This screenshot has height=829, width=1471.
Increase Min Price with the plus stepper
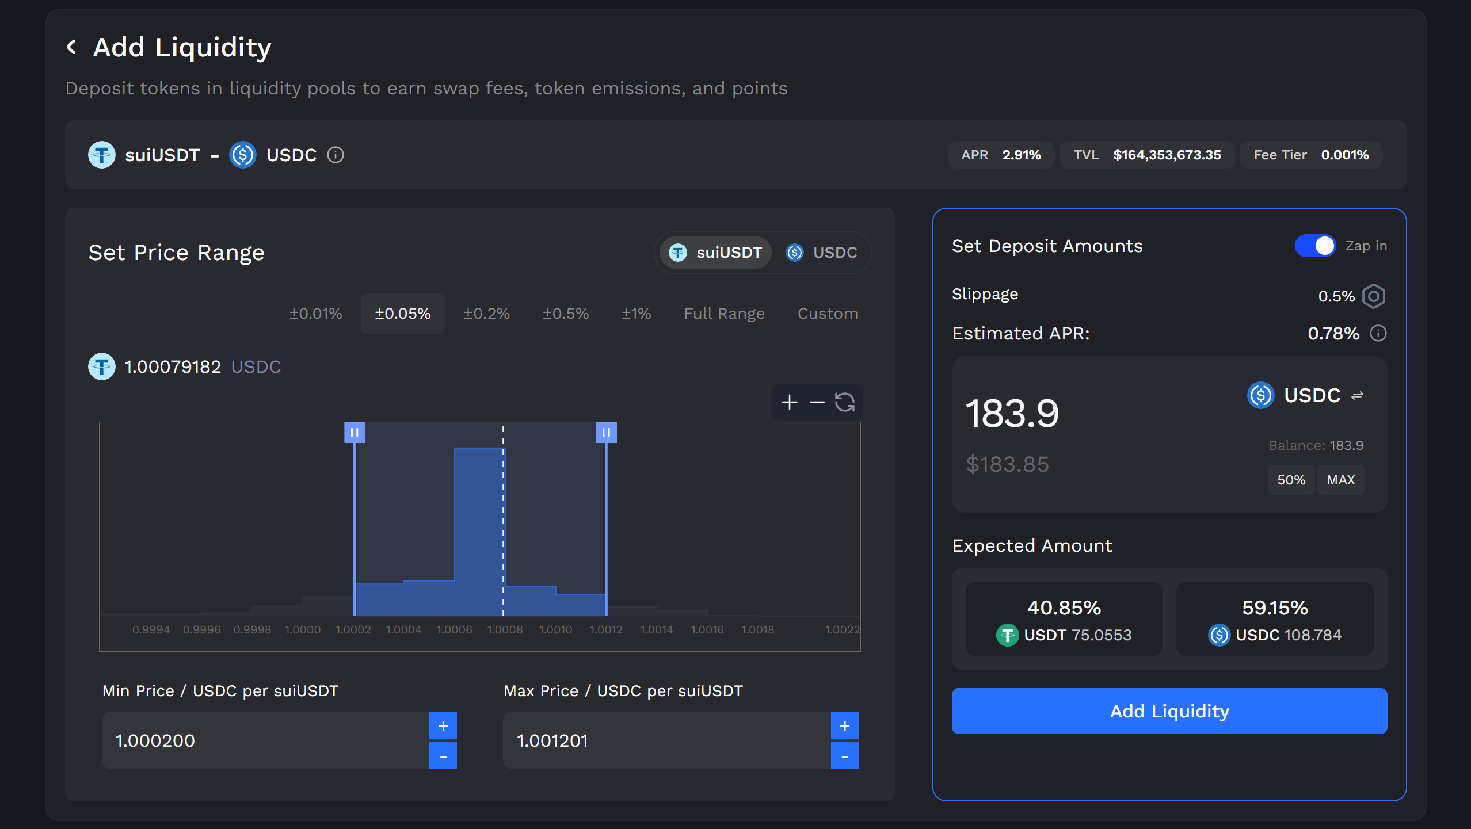click(x=443, y=725)
